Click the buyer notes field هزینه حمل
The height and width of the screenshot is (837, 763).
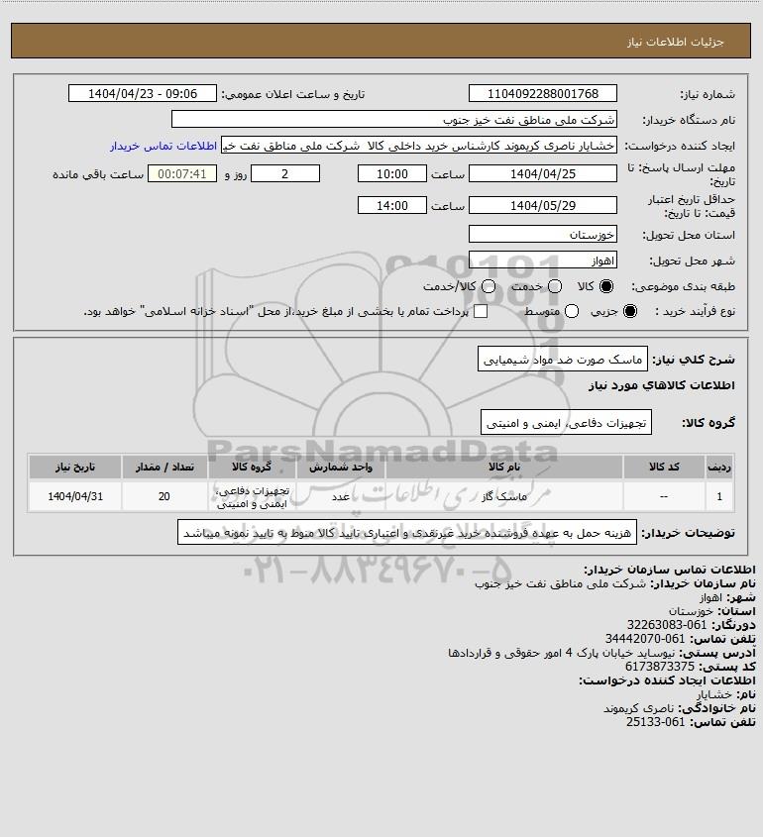pyautogui.click(x=407, y=533)
